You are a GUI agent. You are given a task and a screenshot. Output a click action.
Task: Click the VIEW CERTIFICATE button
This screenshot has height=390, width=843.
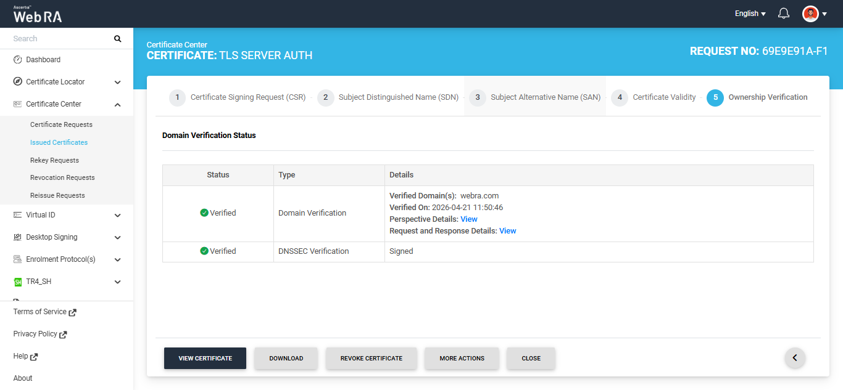tap(205, 358)
